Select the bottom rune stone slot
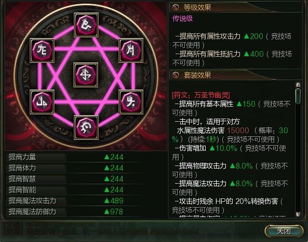Screen dimensions: 308x242 (x=86, y=128)
